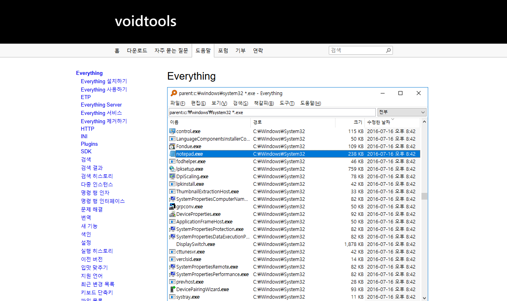This screenshot has height=301, width=507.
Task: Open the ETP sidebar link
Action: point(86,97)
